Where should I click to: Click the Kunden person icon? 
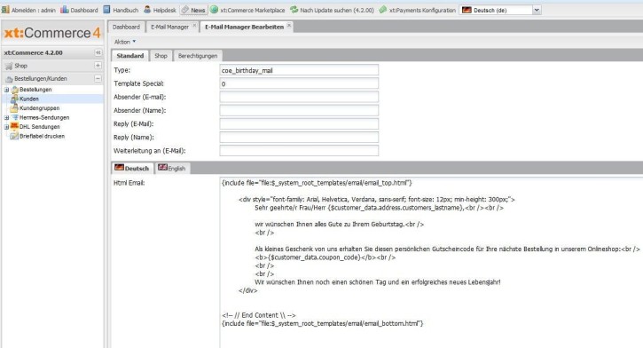click(x=14, y=99)
